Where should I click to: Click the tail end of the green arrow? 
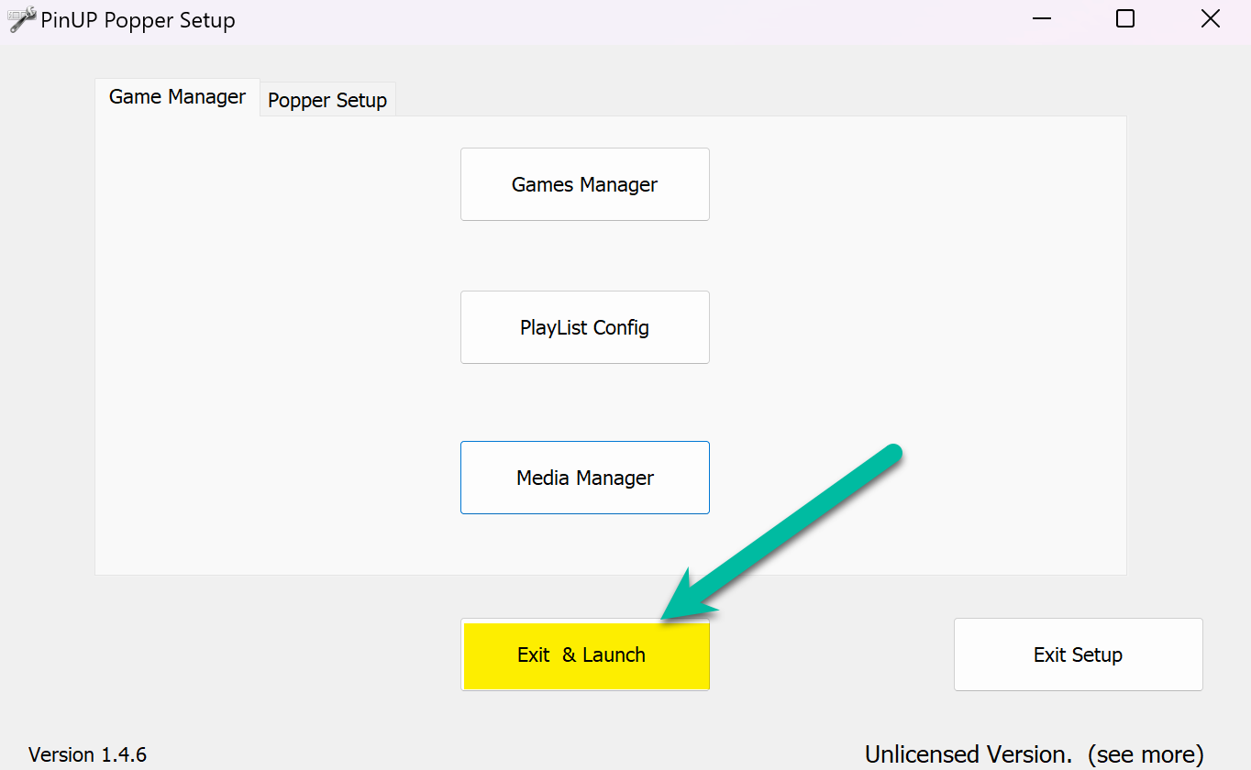[891, 454]
